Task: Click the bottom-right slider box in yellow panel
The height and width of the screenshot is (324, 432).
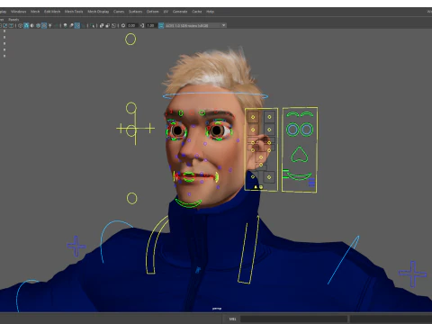Action: [269, 177]
